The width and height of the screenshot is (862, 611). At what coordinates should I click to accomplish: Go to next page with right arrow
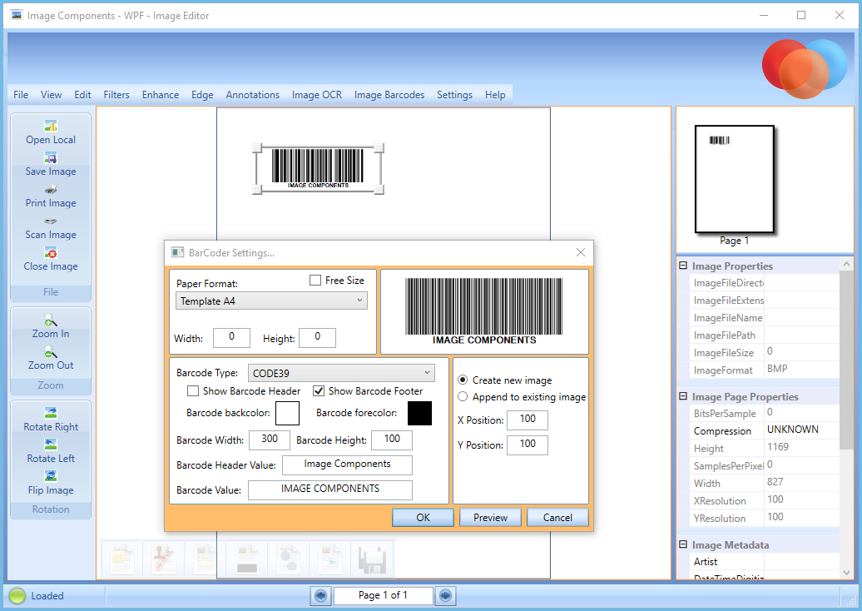445,596
